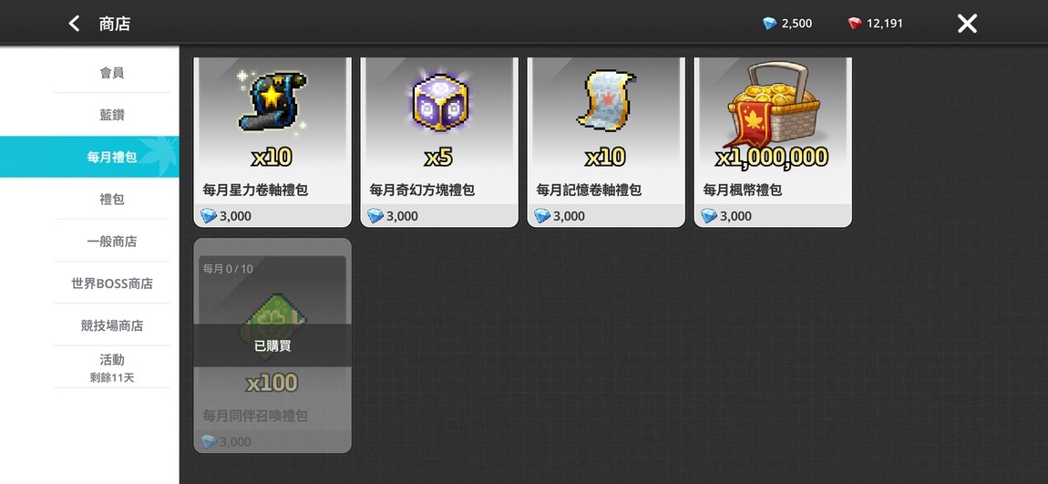Switch to the 藍鑽 tab
The width and height of the screenshot is (1048, 484).
pyautogui.click(x=111, y=114)
